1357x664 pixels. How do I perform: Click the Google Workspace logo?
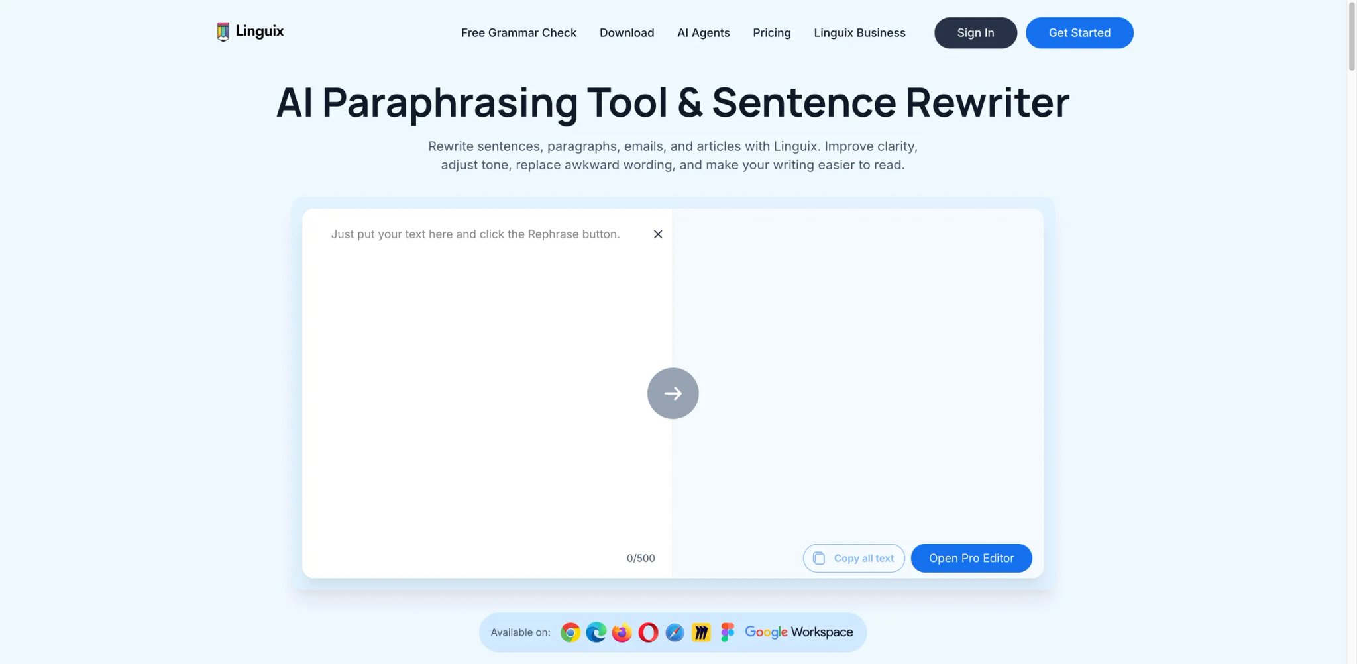coord(799,632)
